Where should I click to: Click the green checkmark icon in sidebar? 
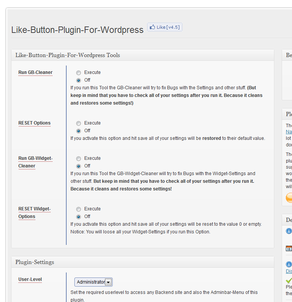tap(289, 281)
